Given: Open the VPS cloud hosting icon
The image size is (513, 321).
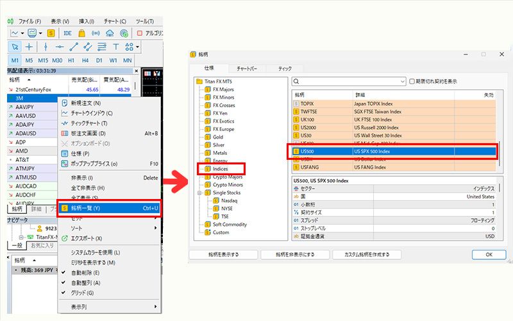Looking at the screenshot, I should [x=110, y=33].
